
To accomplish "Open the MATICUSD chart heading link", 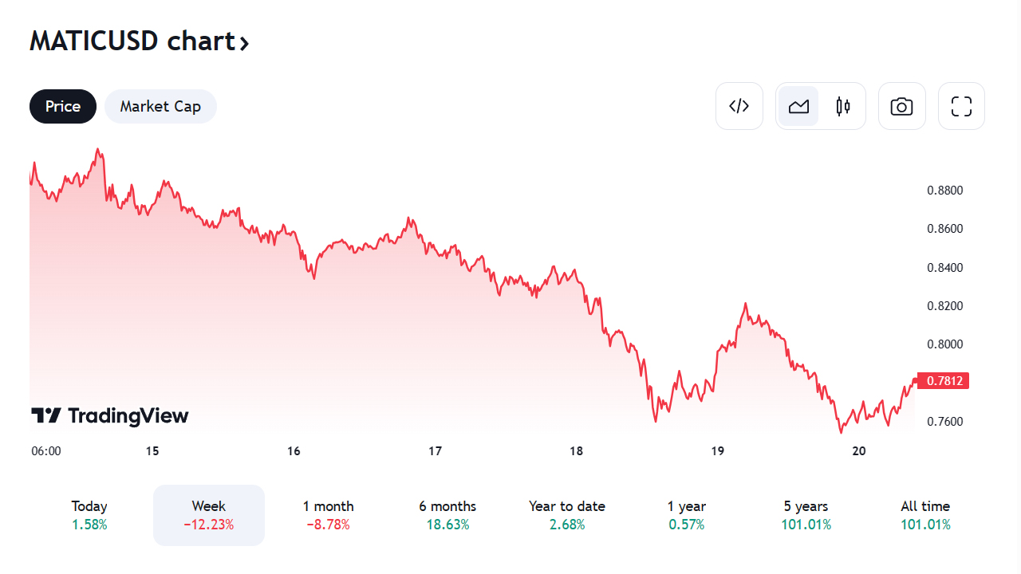I will [x=132, y=41].
